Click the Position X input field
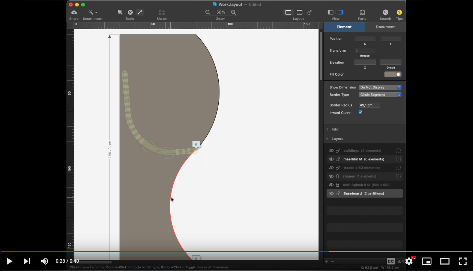The width and height of the screenshot is (473, 271). pos(365,39)
